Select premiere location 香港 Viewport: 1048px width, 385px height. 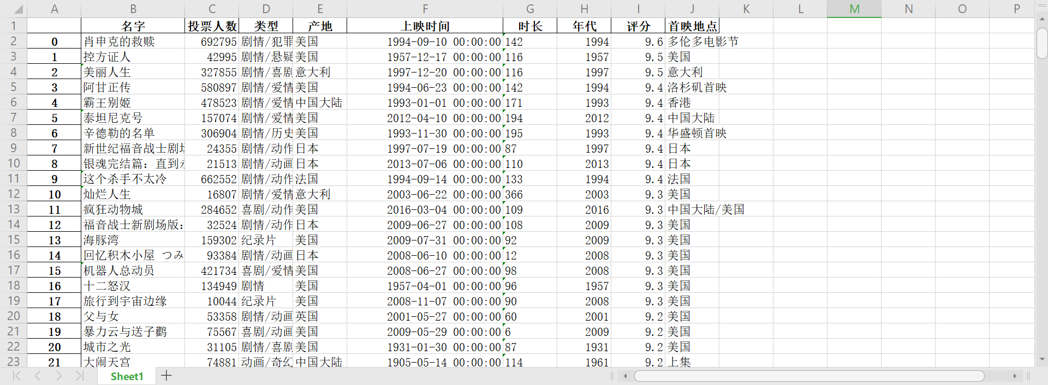[692, 103]
